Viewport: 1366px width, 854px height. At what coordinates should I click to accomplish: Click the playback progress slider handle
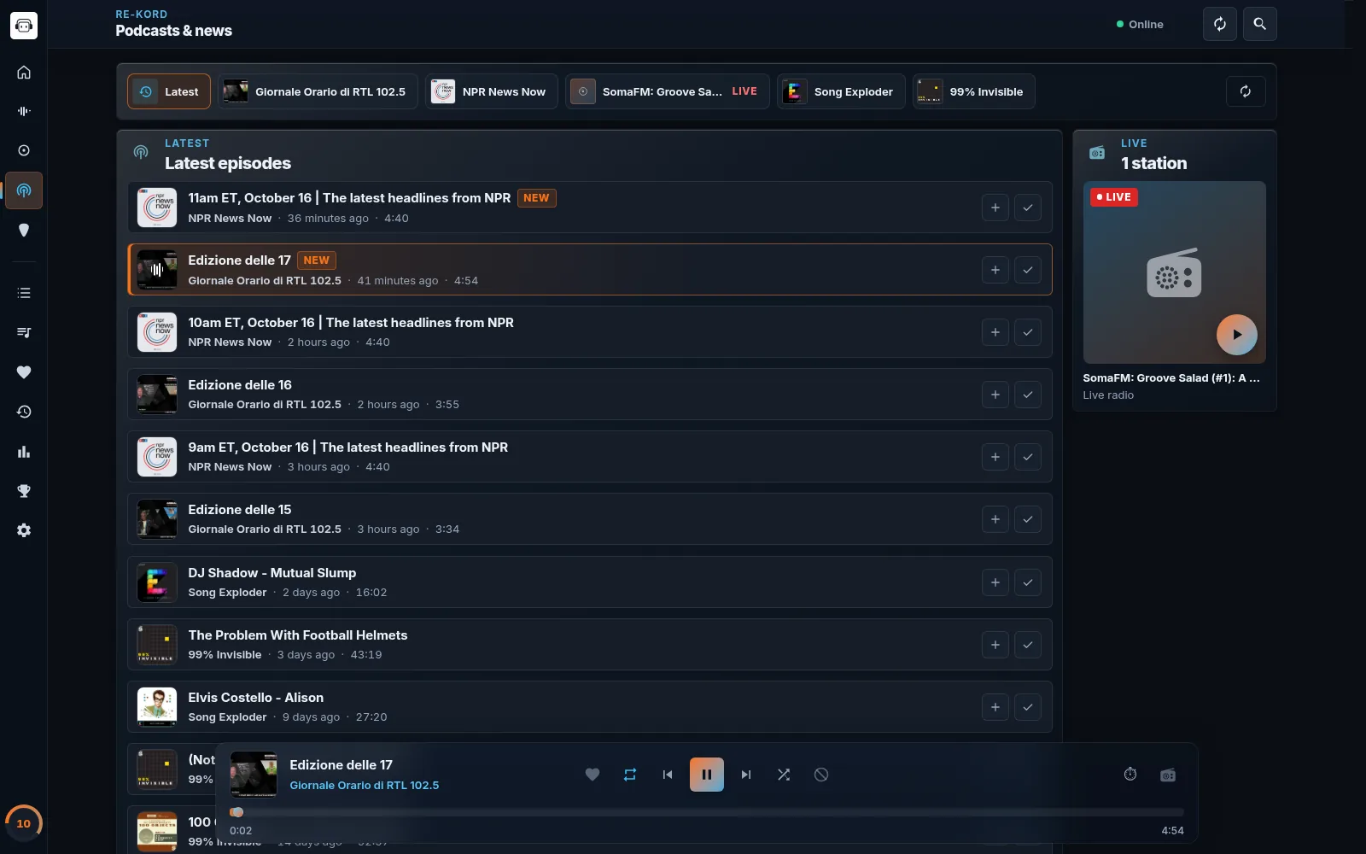click(x=237, y=812)
